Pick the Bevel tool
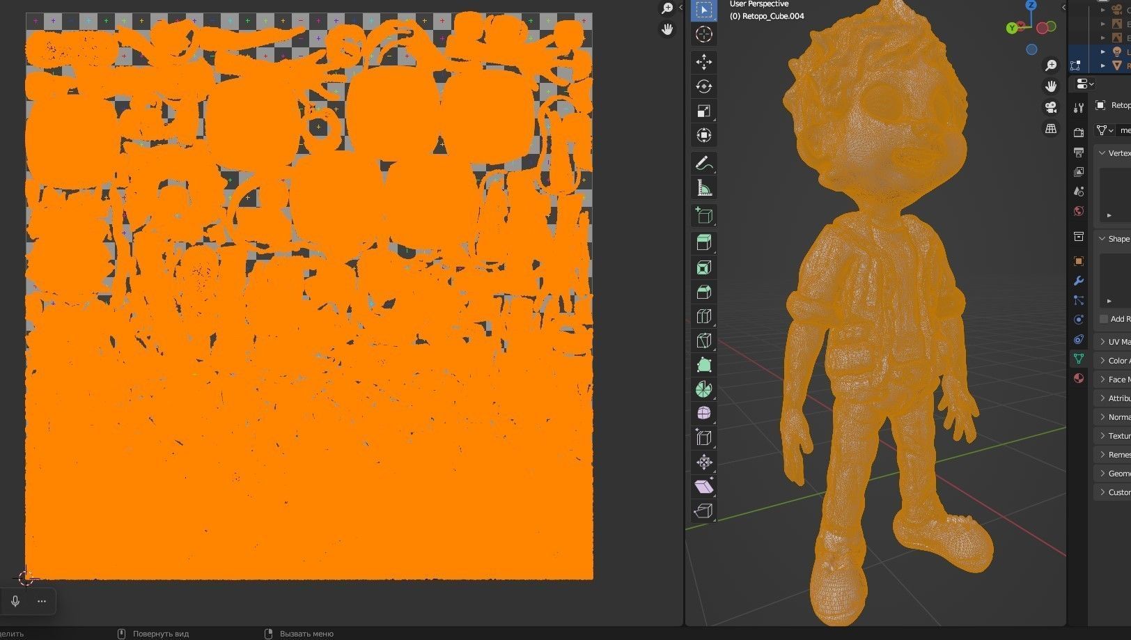This screenshot has height=640, width=1131. tap(704, 292)
